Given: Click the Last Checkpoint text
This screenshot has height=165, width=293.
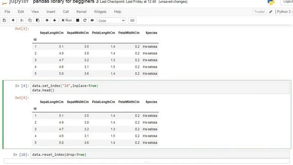Looking at the screenshot, I should (128, 2).
